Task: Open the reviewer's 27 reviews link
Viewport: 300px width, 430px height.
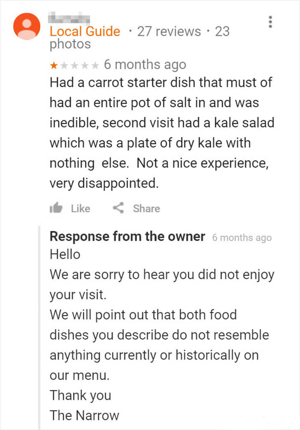Action: coord(169,31)
